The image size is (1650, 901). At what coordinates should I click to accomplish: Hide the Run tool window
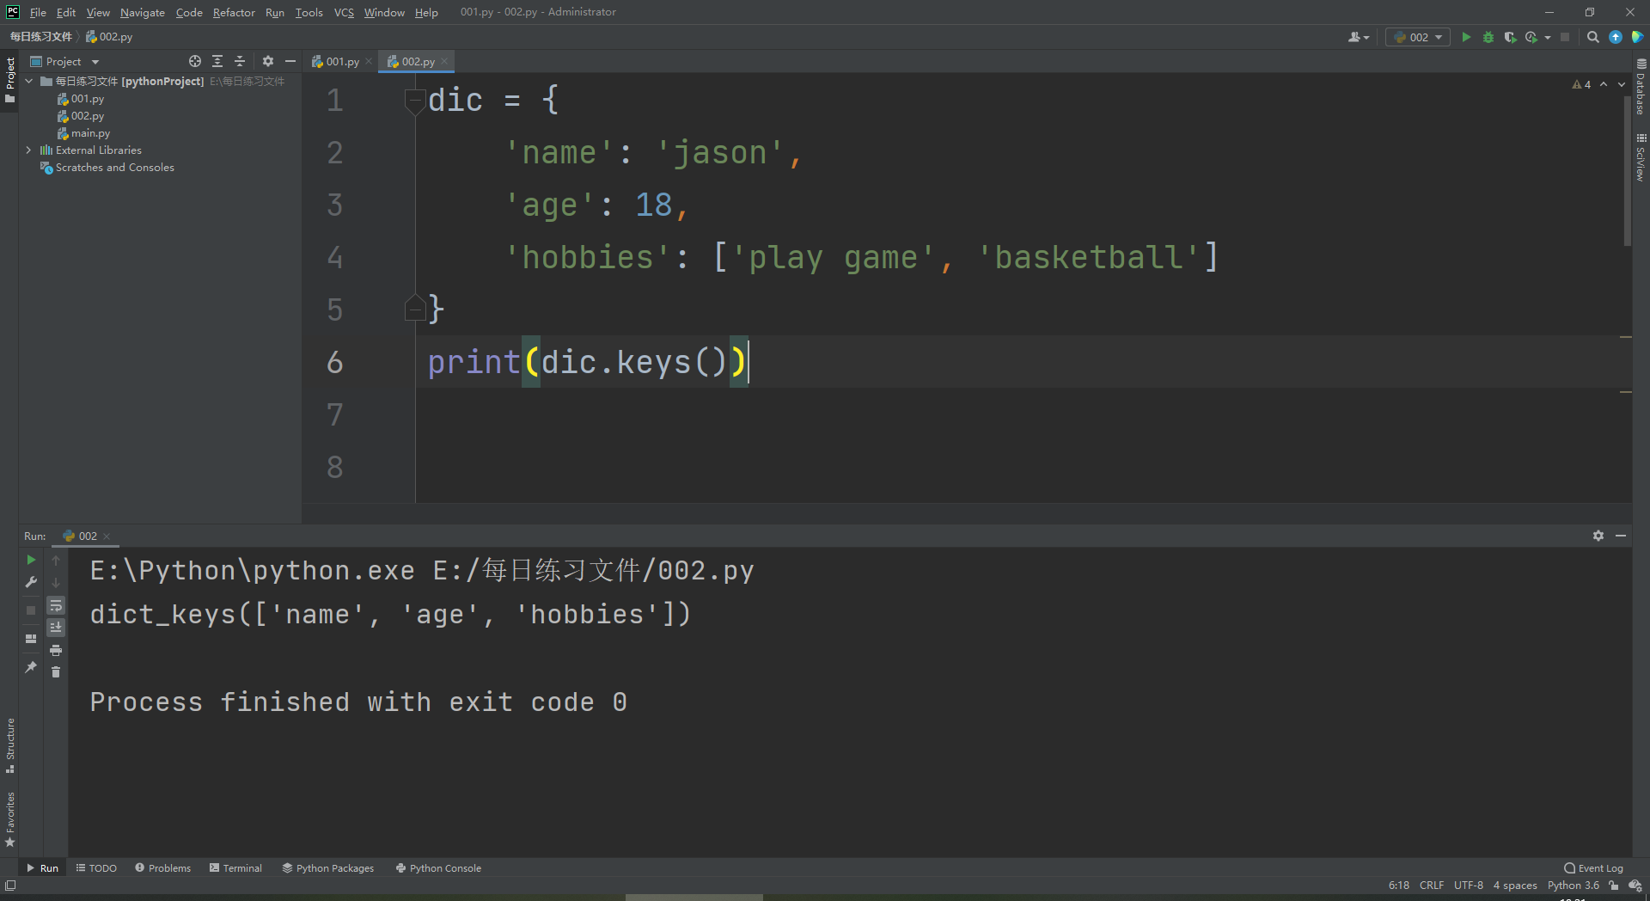pos(1621,536)
